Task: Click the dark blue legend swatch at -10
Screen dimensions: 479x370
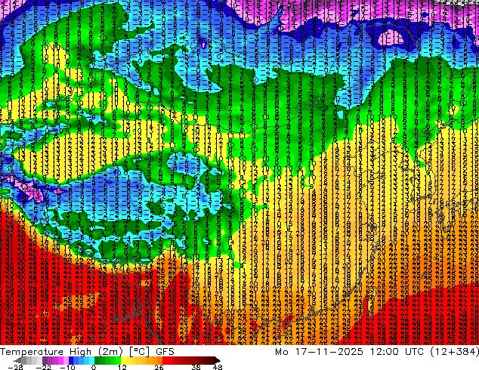Action: click(x=71, y=360)
